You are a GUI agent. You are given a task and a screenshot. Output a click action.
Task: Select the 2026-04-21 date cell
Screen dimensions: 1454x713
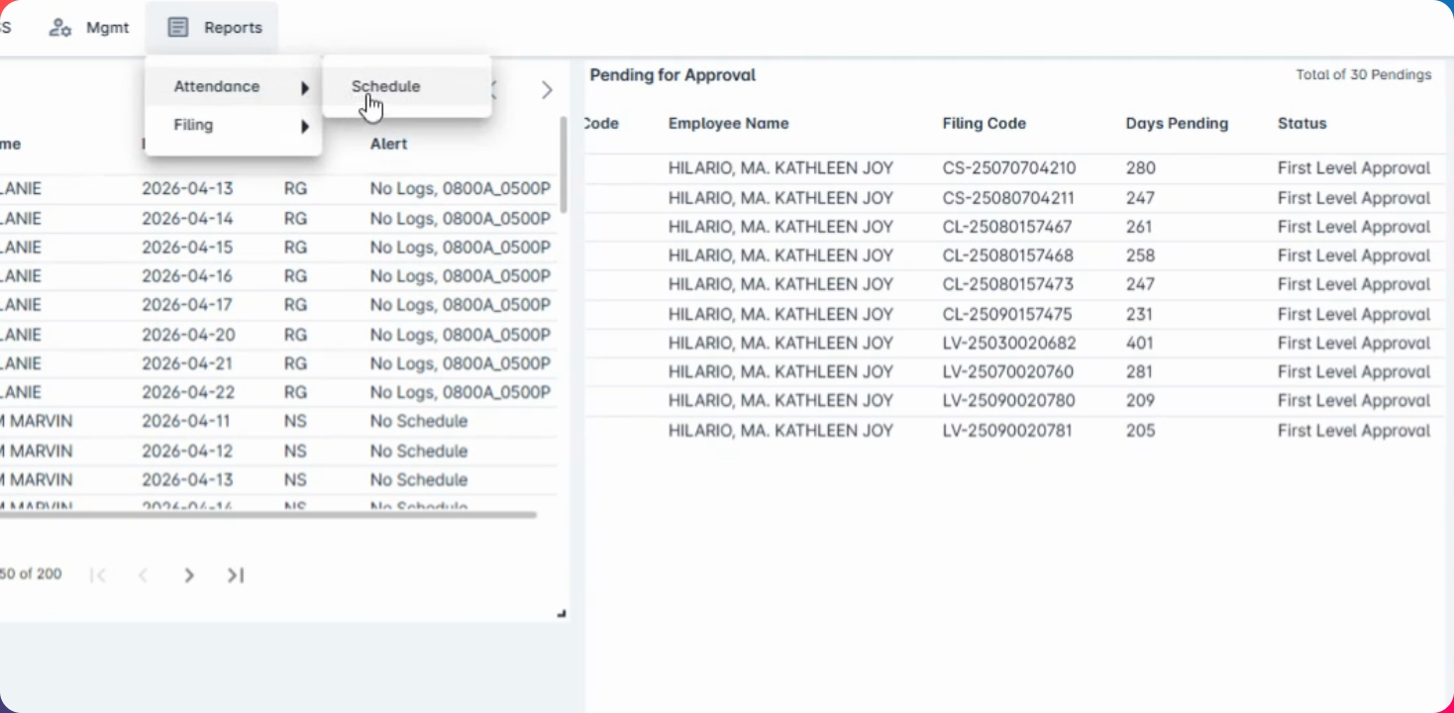click(x=187, y=363)
